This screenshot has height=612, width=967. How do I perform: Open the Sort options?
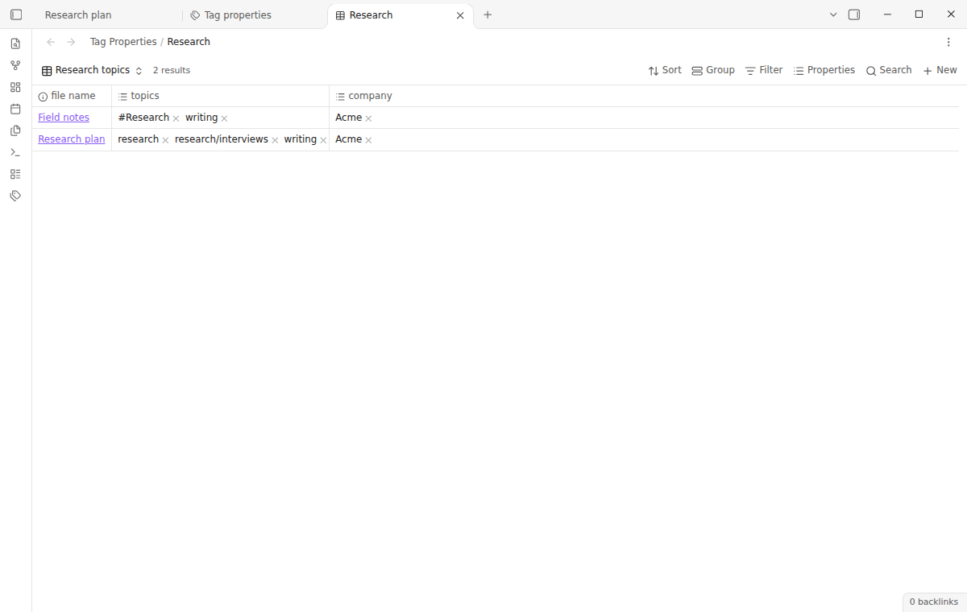point(665,71)
